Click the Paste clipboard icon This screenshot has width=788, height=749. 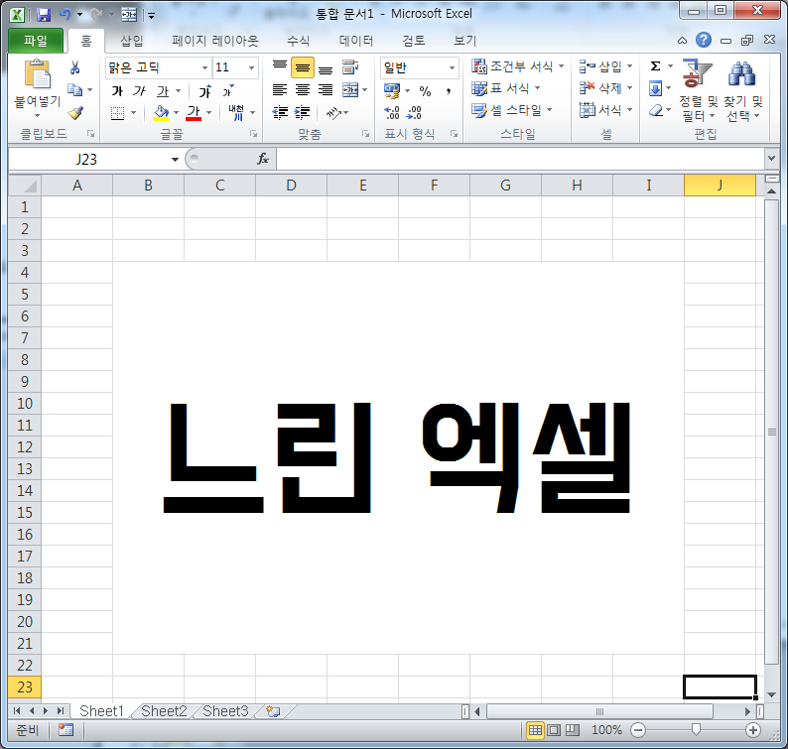pyautogui.click(x=38, y=74)
